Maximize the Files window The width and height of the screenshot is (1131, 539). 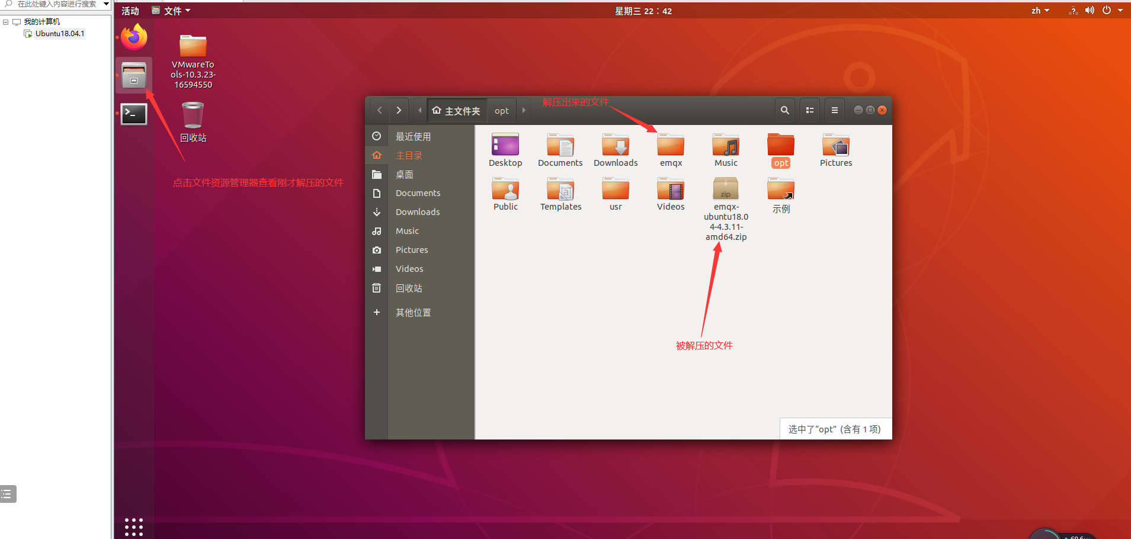(x=870, y=110)
